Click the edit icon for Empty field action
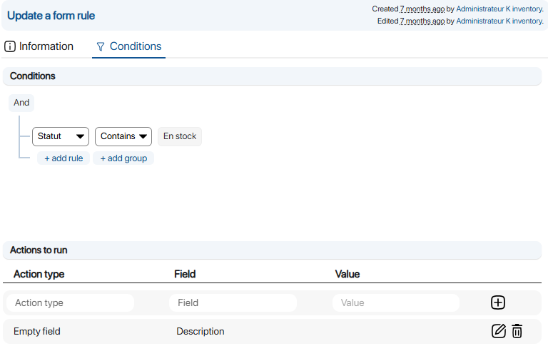The image size is (548, 346). (499, 331)
